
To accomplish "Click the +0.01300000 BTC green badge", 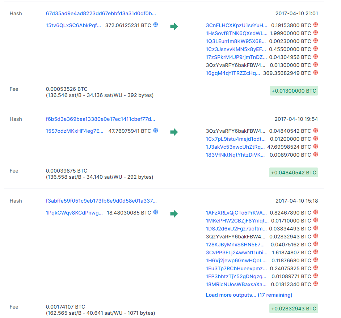I will tap(294, 91).
